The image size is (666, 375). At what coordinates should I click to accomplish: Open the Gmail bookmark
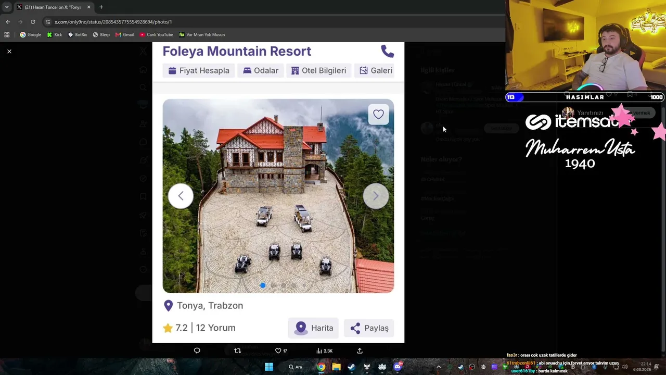(125, 35)
